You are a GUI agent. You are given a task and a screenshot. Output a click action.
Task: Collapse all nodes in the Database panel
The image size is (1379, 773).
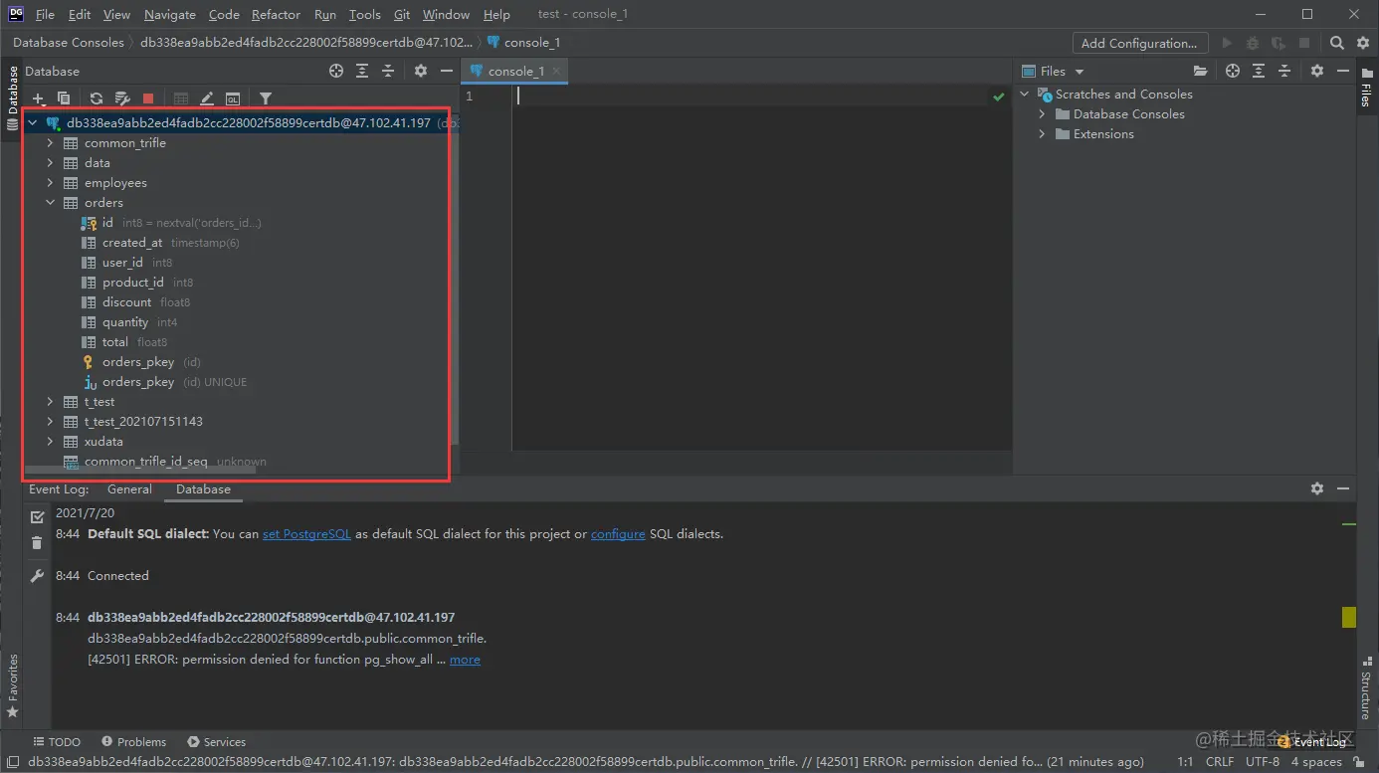(x=388, y=71)
